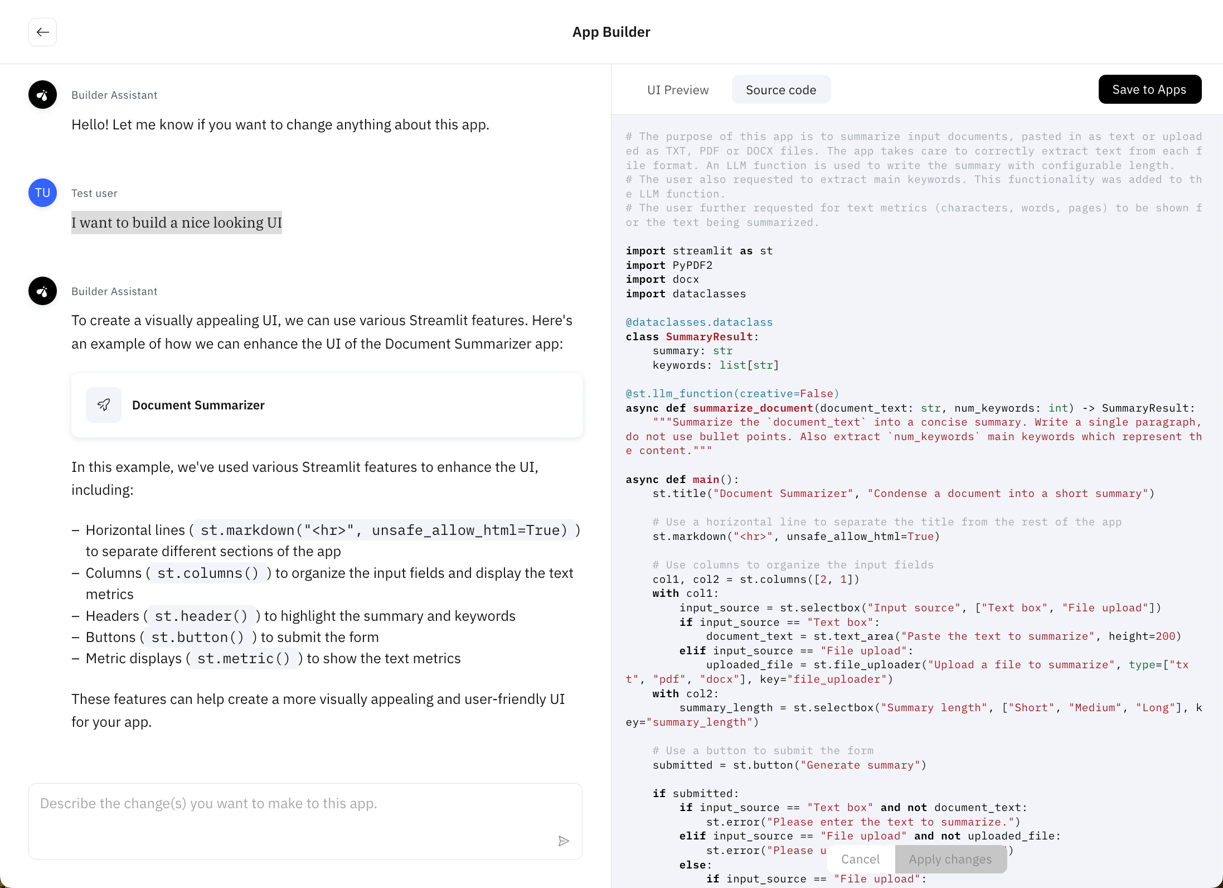Click the '@dataclasses.dataclass' decorator line
Image resolution: width=1223 pixels, height=888 pixels.
[699, 322]
